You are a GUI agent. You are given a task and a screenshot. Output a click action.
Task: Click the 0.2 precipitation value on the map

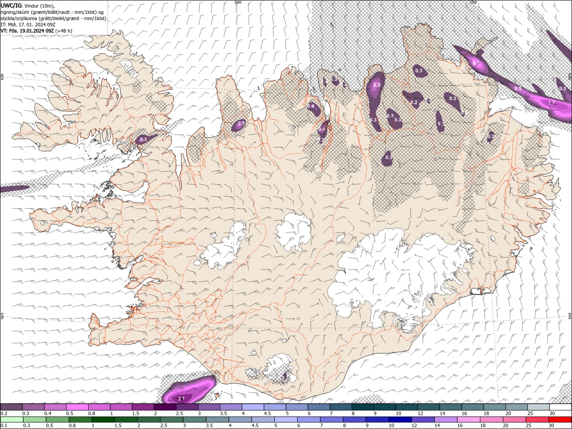[414, 103]
